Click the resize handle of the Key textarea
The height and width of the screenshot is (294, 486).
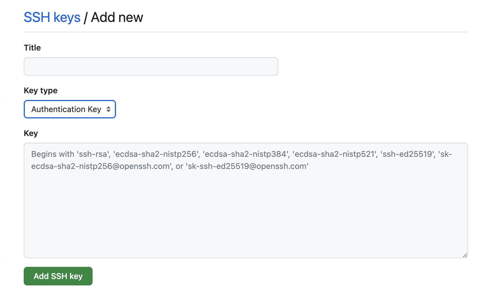tap(465, 255)
